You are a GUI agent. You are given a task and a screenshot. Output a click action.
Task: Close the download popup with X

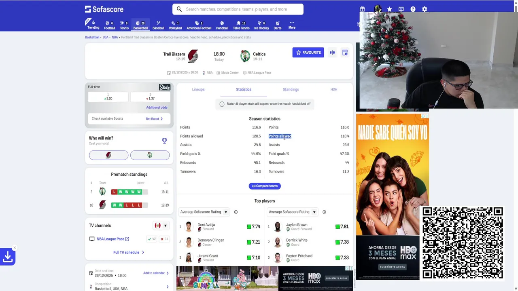pos(15,248)
